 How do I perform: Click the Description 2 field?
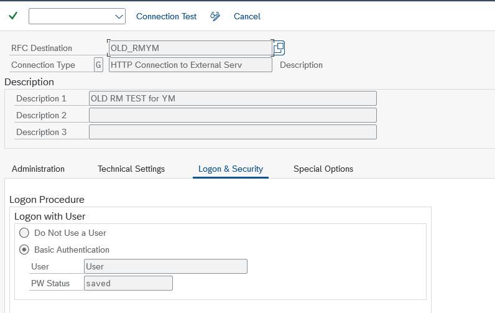pos(233,115)
